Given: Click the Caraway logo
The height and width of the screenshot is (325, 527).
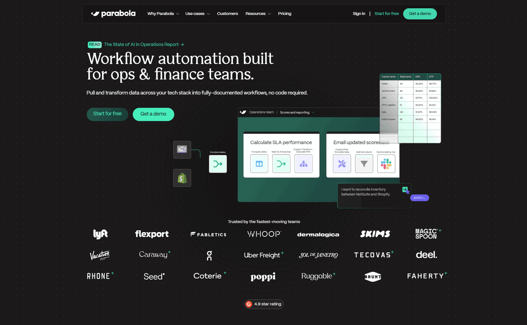Looking at the screenshot, I should click(154, 254).
